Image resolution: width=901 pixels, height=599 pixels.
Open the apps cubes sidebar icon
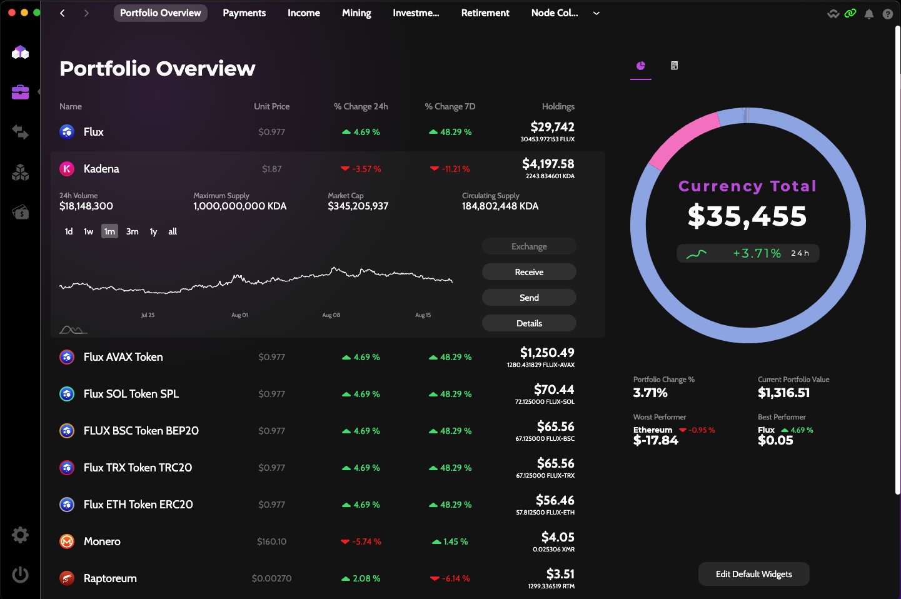(x=20, y=172)
